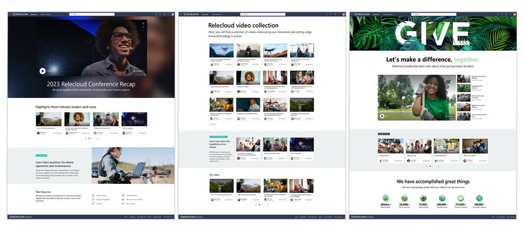This screenshot has width=524, height=230.
Task: Open the profile avatar in the left page header
Action: click(x=173, y=14)
